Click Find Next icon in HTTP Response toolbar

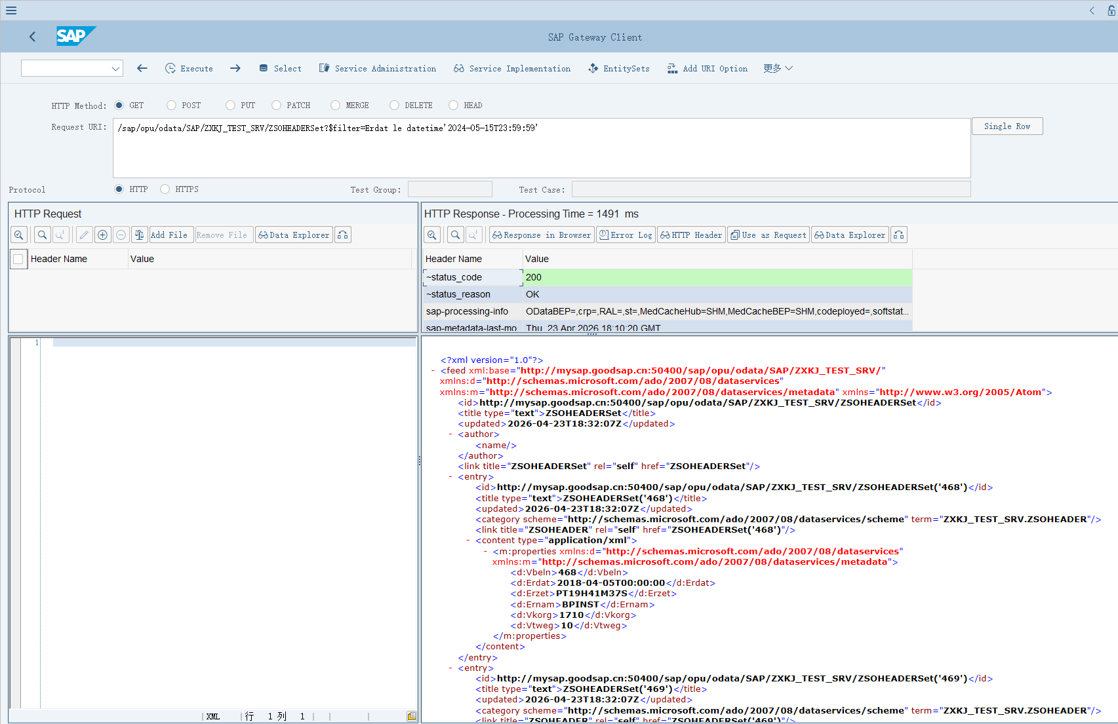click(x=473, y=235)
